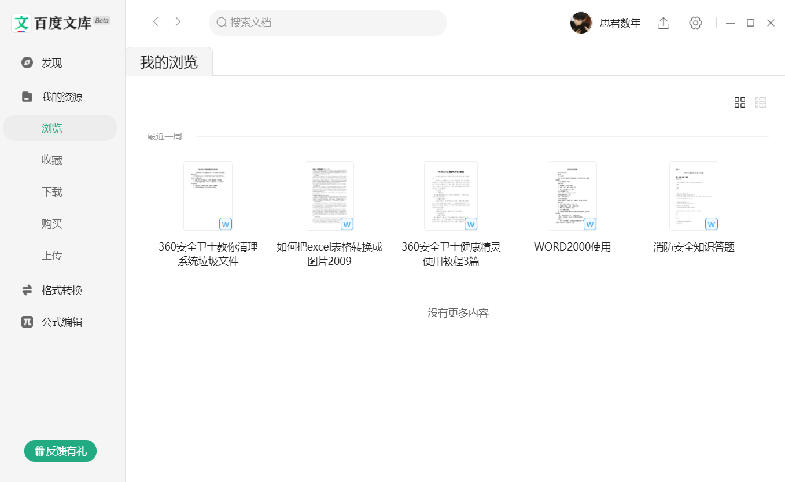This screenshot has width=785, height=482.
Task: Open thumbnail of 消防安全知识答题
Action: [694, 196]
